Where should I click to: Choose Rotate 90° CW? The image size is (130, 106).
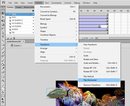(99, 68)
